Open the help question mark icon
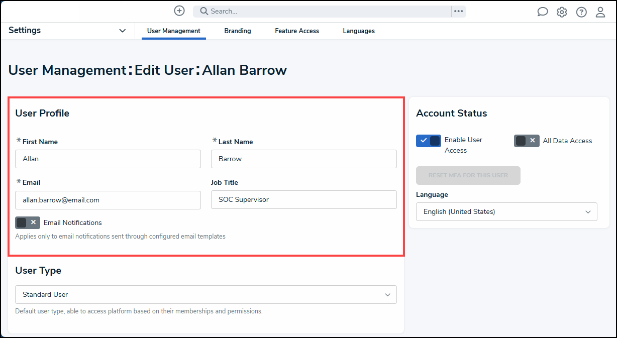 581,12
